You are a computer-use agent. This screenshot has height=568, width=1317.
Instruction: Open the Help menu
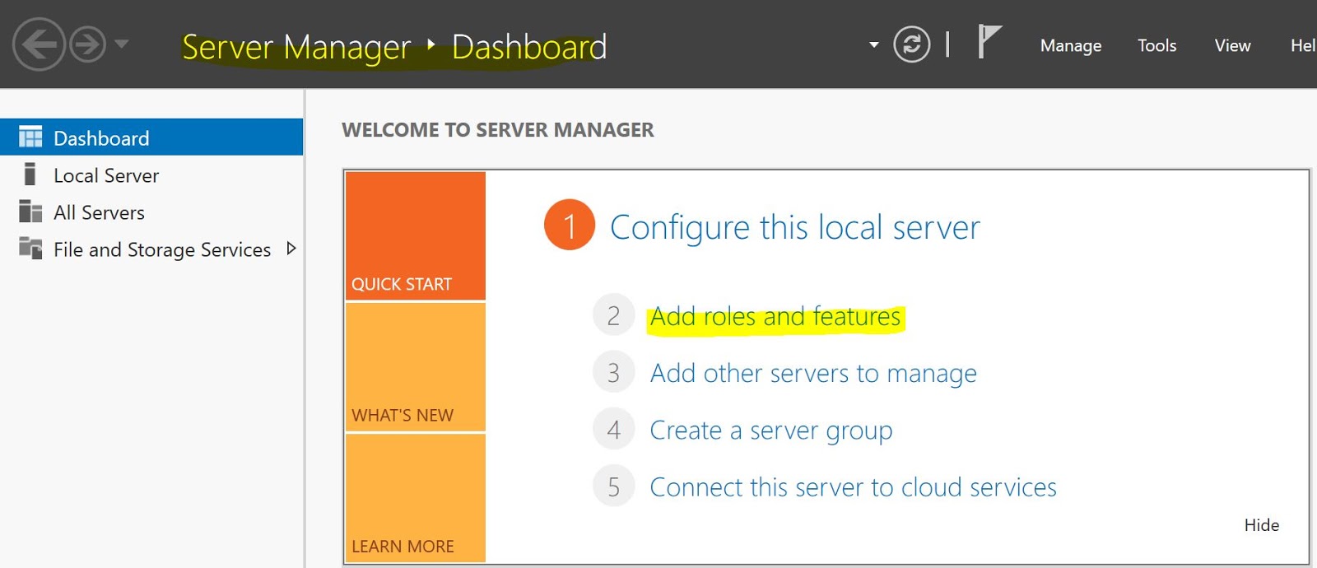pyautogui.click(x=1303, y=45)
